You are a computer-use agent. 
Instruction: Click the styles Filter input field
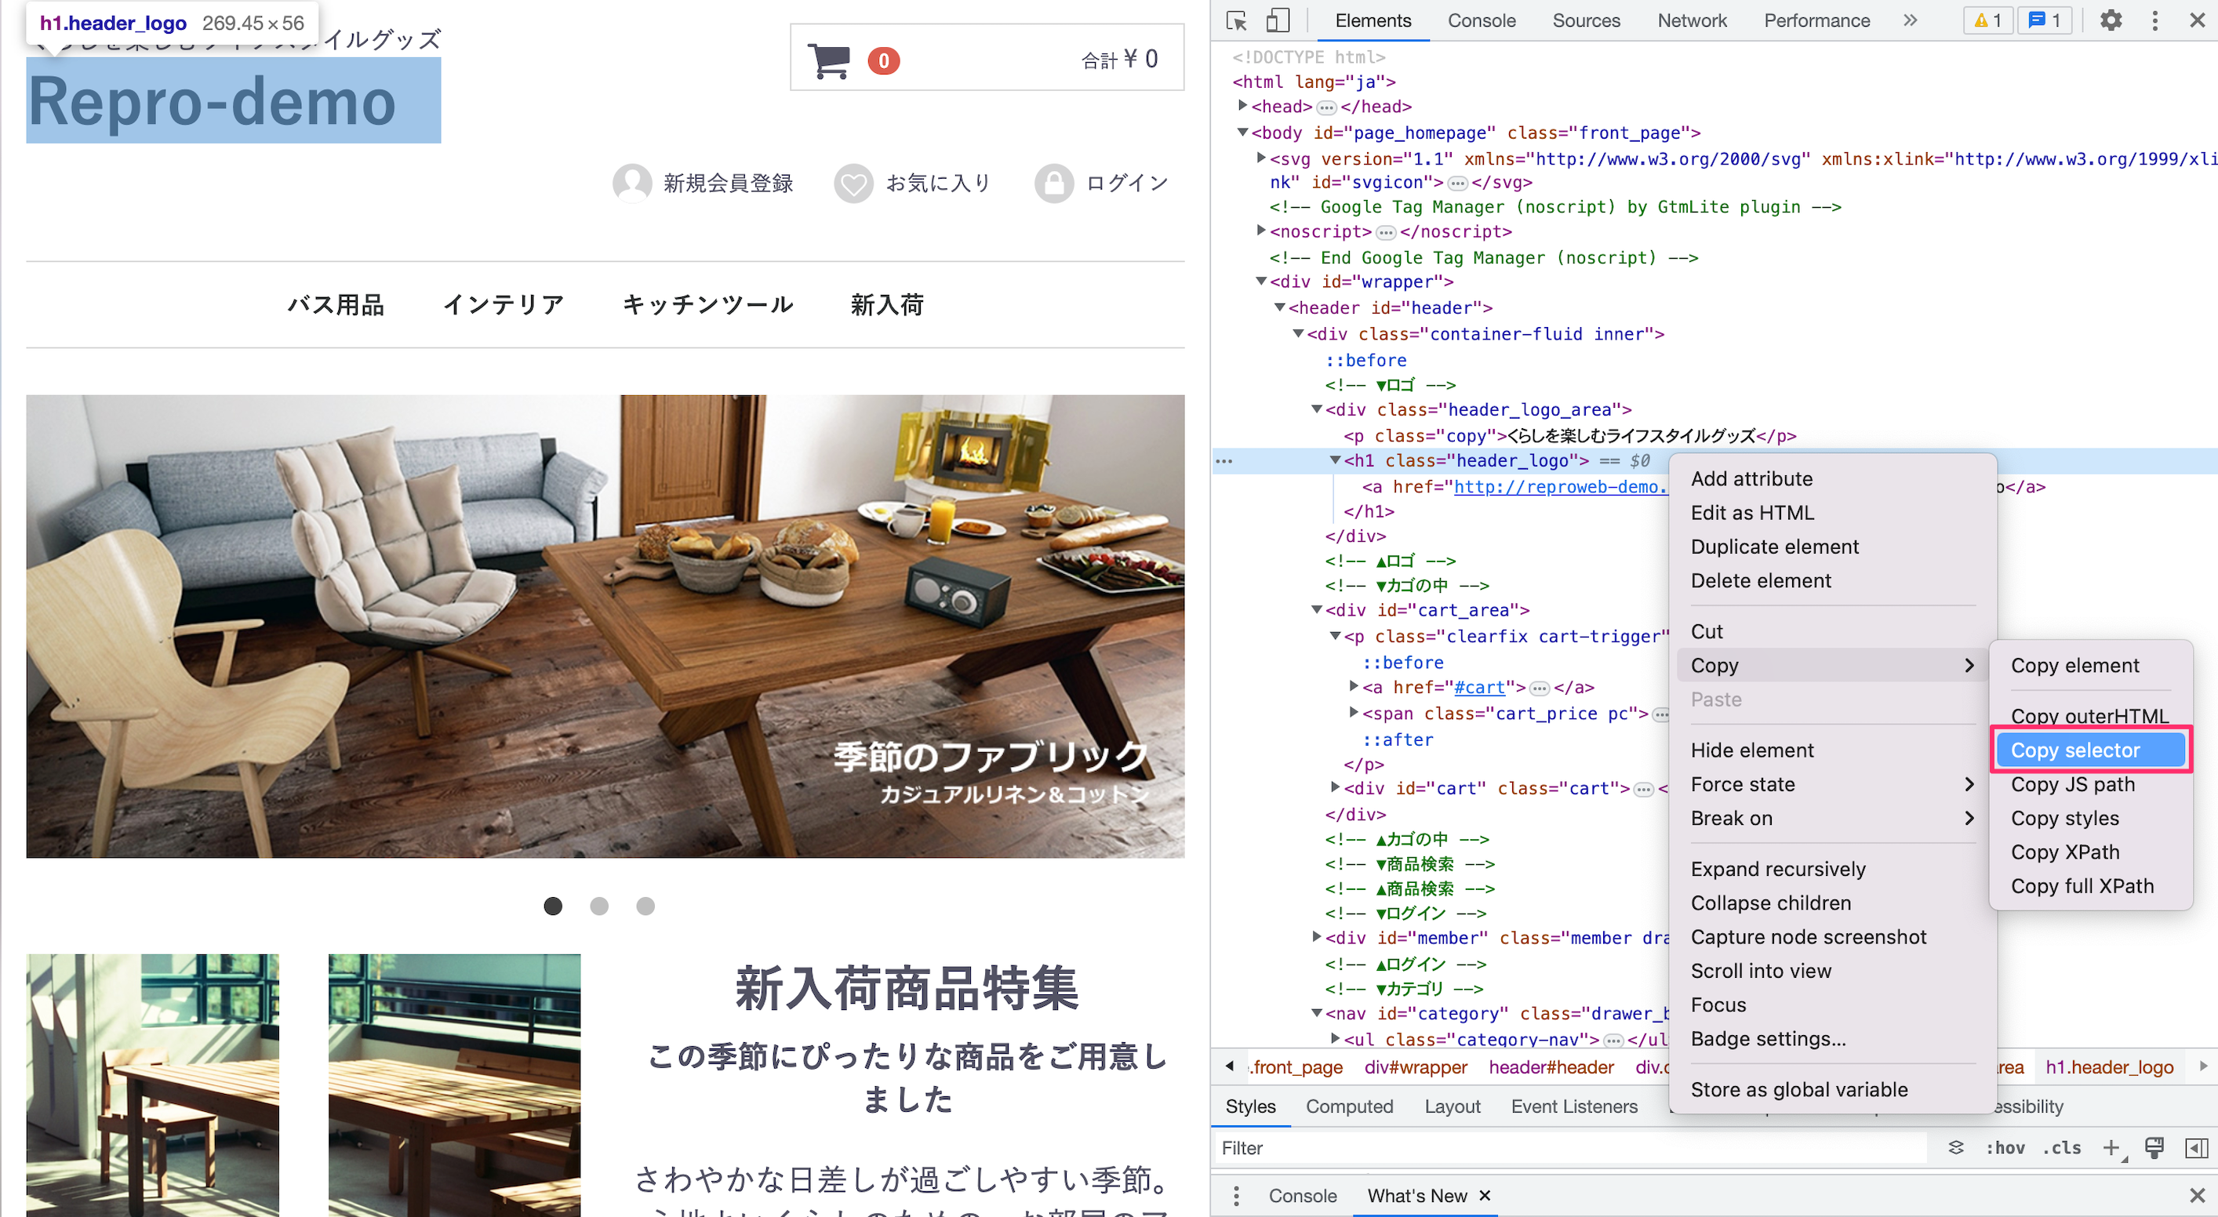click(x=1572, y=1147)
